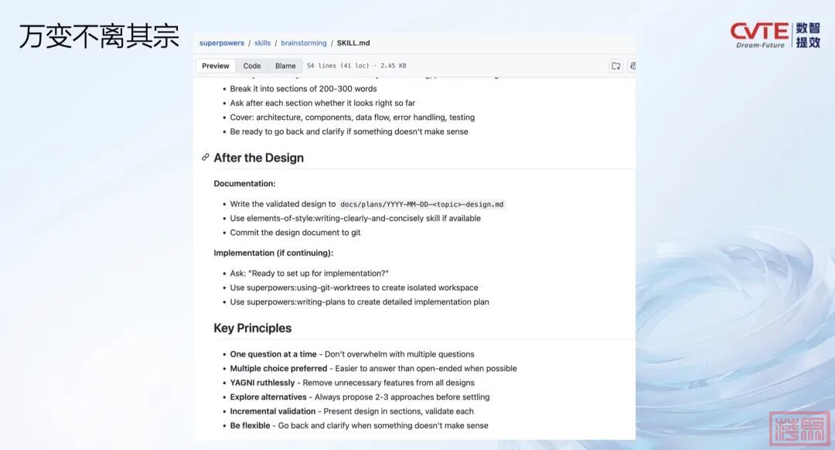The height and width of the screenshot is (450, 835).
Task: Click the 数智提效 text beside the logo
Action: click(x=808, y=35)
